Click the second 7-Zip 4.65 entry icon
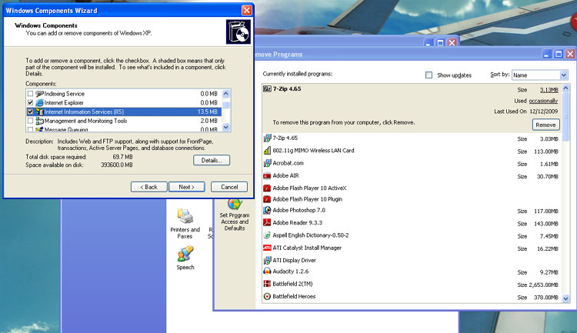This screenshot has width=577, height=333. (267, 138)
